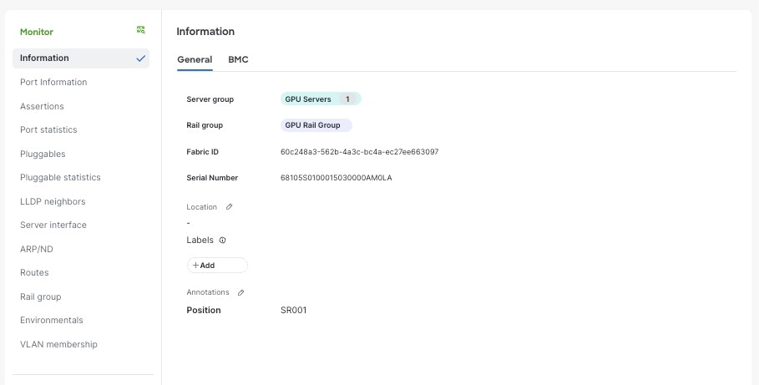Go to Assertions page

coord(42,106)
